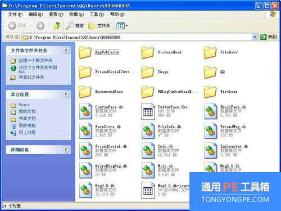
Task: Open the 查看(V) menu
Action: pos(56,15)
